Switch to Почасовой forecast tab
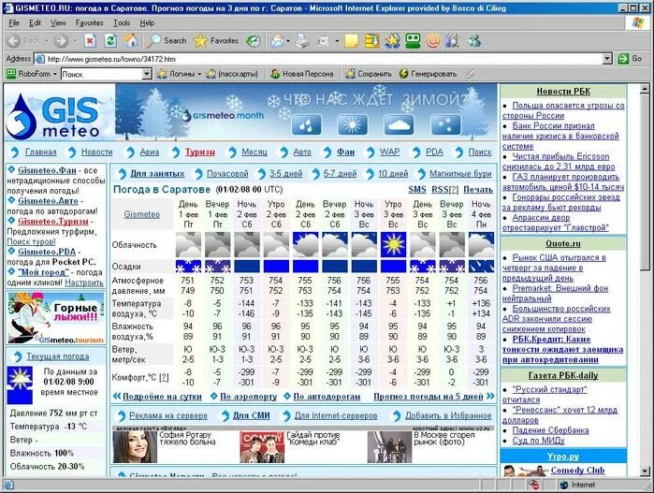 (227, 173)
